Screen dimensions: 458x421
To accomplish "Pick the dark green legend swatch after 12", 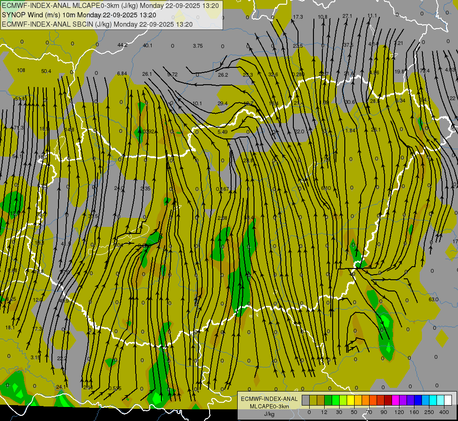I will tap(328, 400).
